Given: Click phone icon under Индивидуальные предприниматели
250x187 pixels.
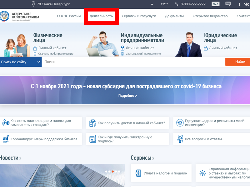Looking at the screenshot, I should 122,54.
